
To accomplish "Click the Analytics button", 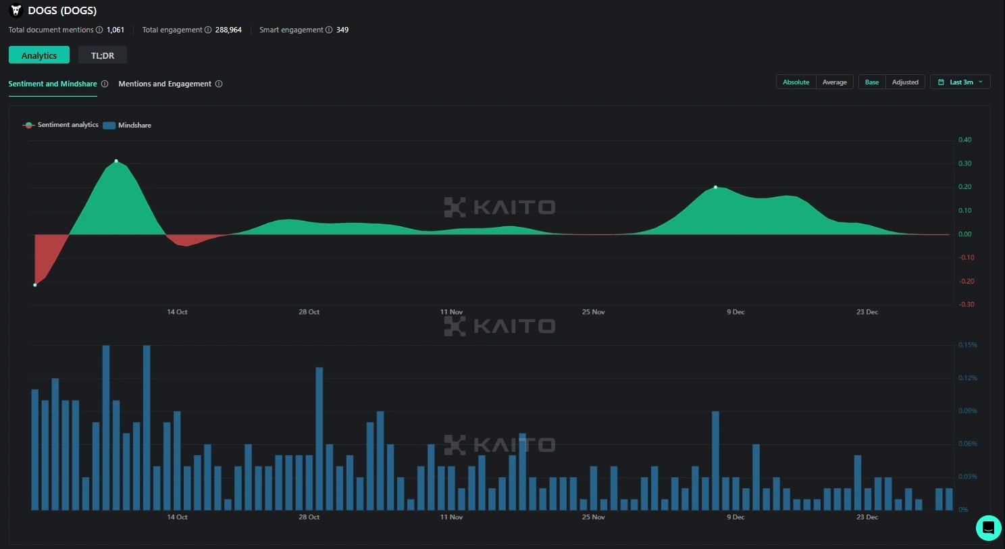I will point(39,55).
